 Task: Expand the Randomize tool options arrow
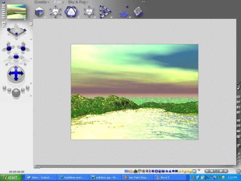[130, 17]
